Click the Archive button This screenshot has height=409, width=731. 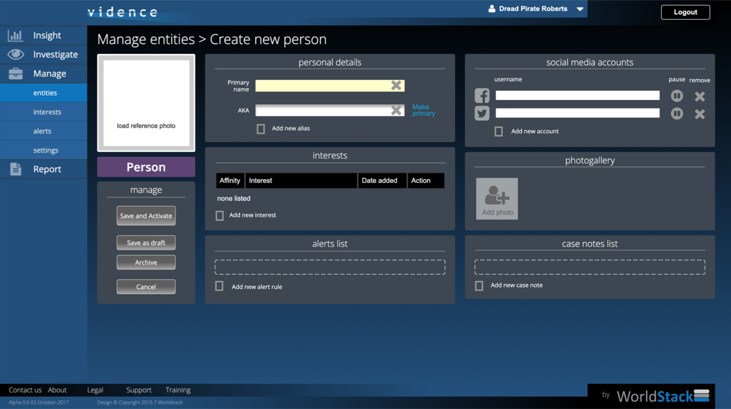pos(146,262)
